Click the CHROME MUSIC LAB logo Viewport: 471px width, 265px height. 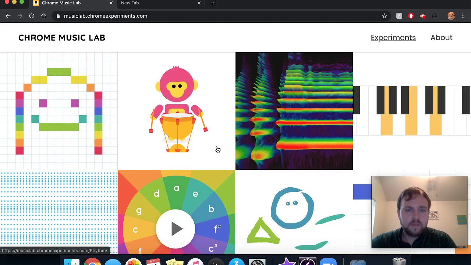[62, 38]
